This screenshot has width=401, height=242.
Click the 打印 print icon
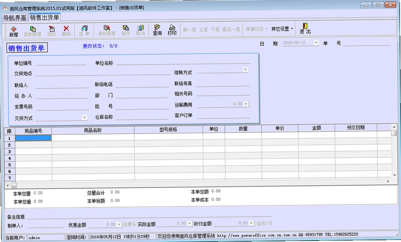172,30
